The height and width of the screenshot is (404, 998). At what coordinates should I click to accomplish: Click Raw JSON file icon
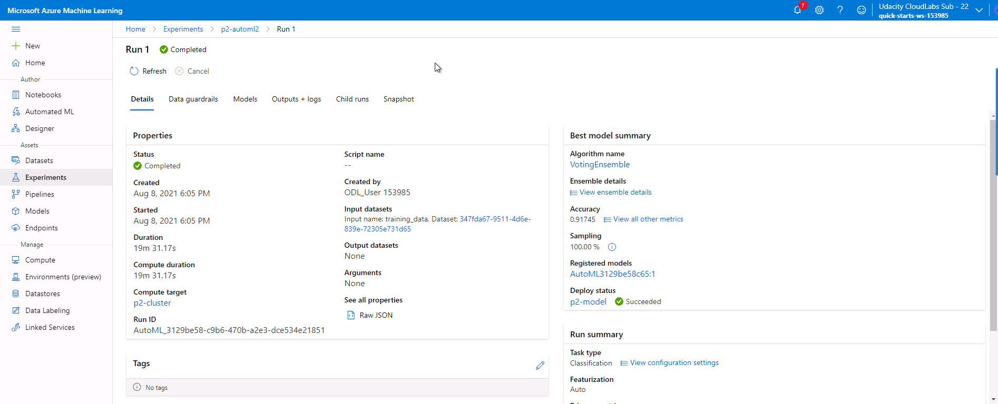pos(351,315)
